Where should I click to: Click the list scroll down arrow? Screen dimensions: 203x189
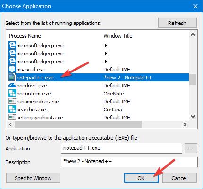coord(193,117)
